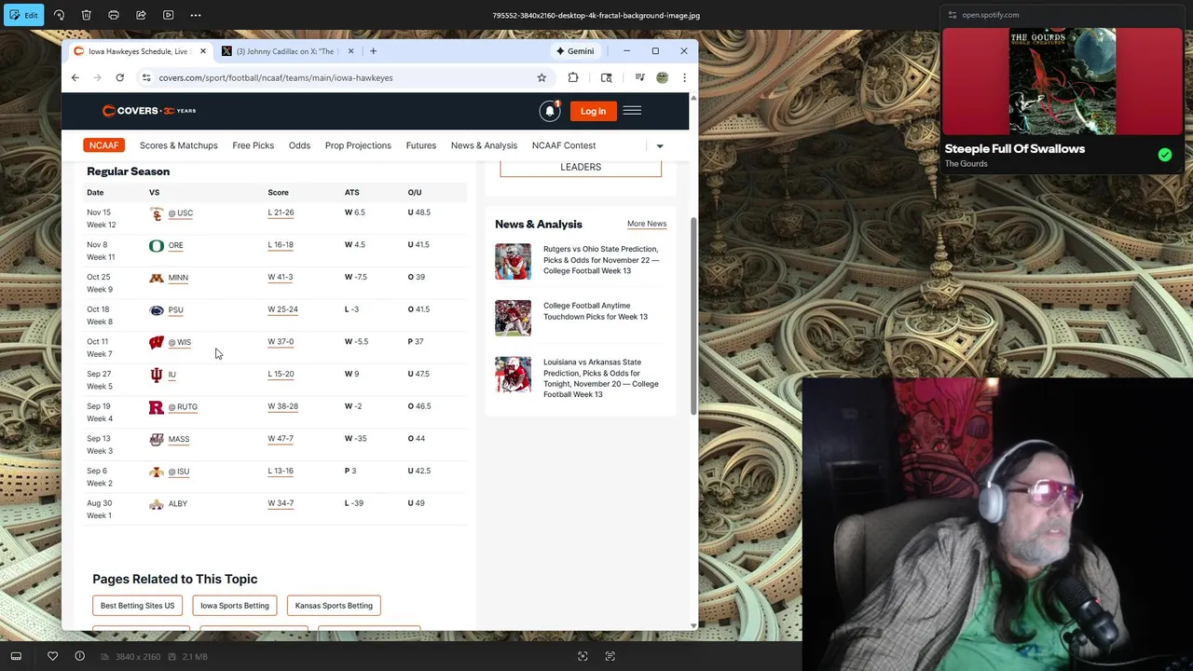Reload the Covers page

(119, 78)
